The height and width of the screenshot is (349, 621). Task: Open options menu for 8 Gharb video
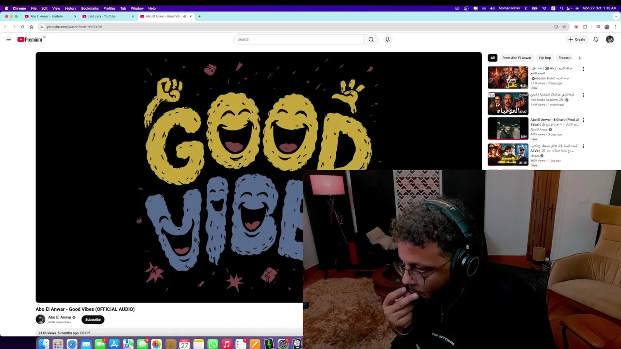pyautogui.click(x=583, y=120)
